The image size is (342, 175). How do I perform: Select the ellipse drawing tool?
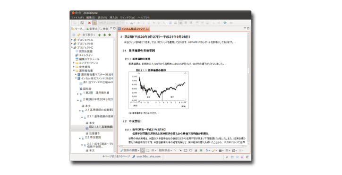click(x=191, y=150)
